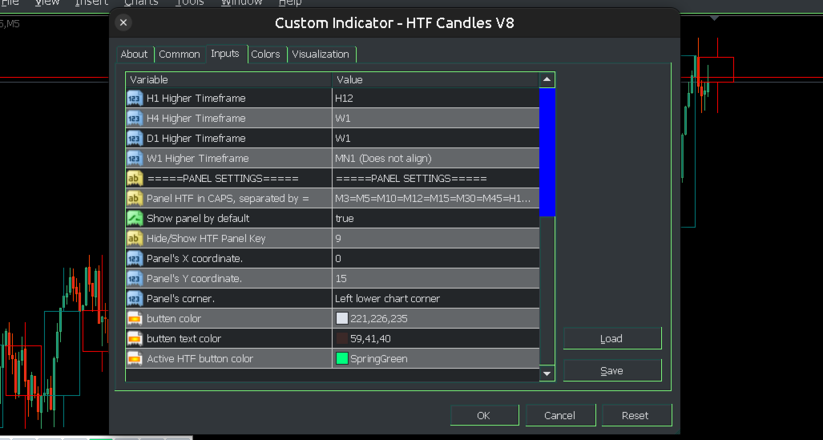Click the Panel's X coordinate integer icon
The image size is (823, 440).
coord(134,258)
